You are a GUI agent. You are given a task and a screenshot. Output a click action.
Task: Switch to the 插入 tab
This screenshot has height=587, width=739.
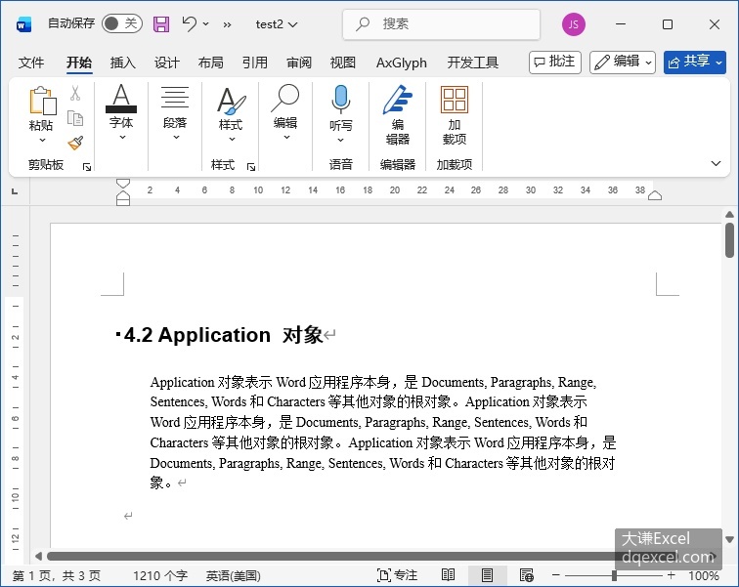[x=122, y=63]
